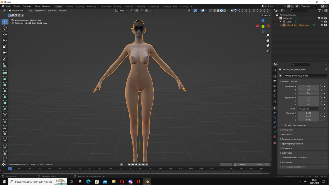Click the Положение X value field
The image size is (329, 185).
pyautogui.click(x=308, y=86)
